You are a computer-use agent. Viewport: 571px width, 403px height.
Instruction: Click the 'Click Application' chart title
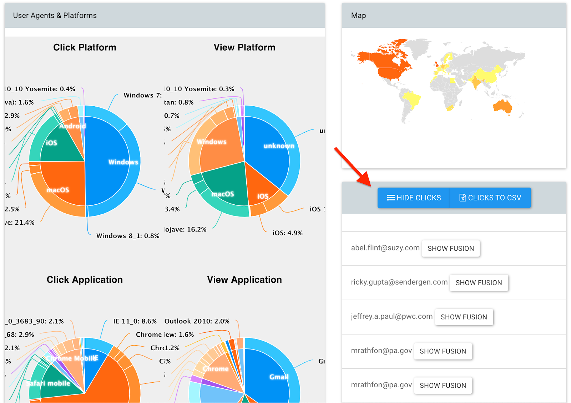85,280
